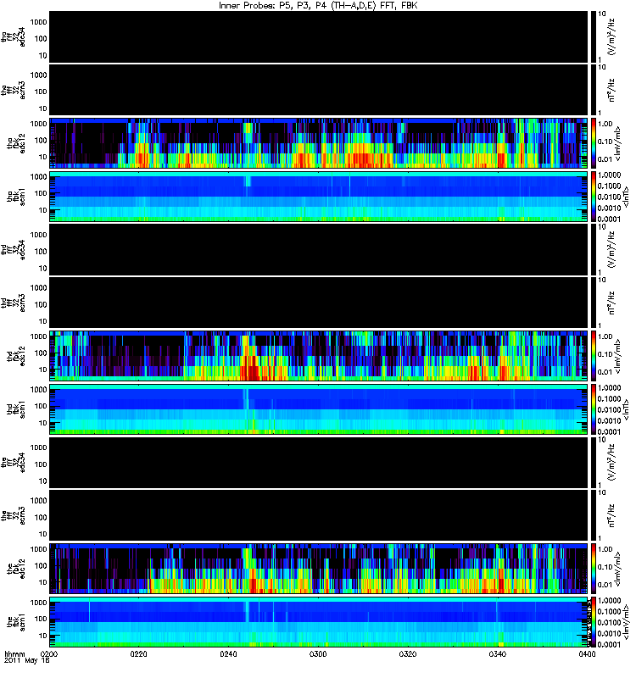Click the 'tha fff 32 edc34' panel label

click(x=13, y=36)
